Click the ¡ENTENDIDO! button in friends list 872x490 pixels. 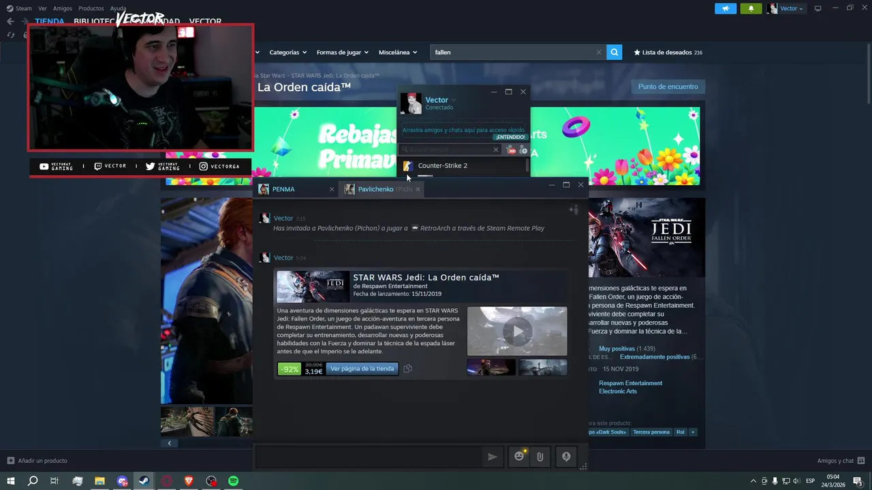(510, 137)
